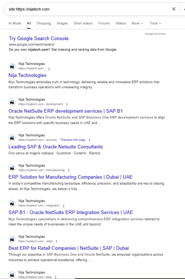This screenshot has height=279, width=185.
Task: Open the three-dot menu for the homepage result
Action: [x=49, y=69]
